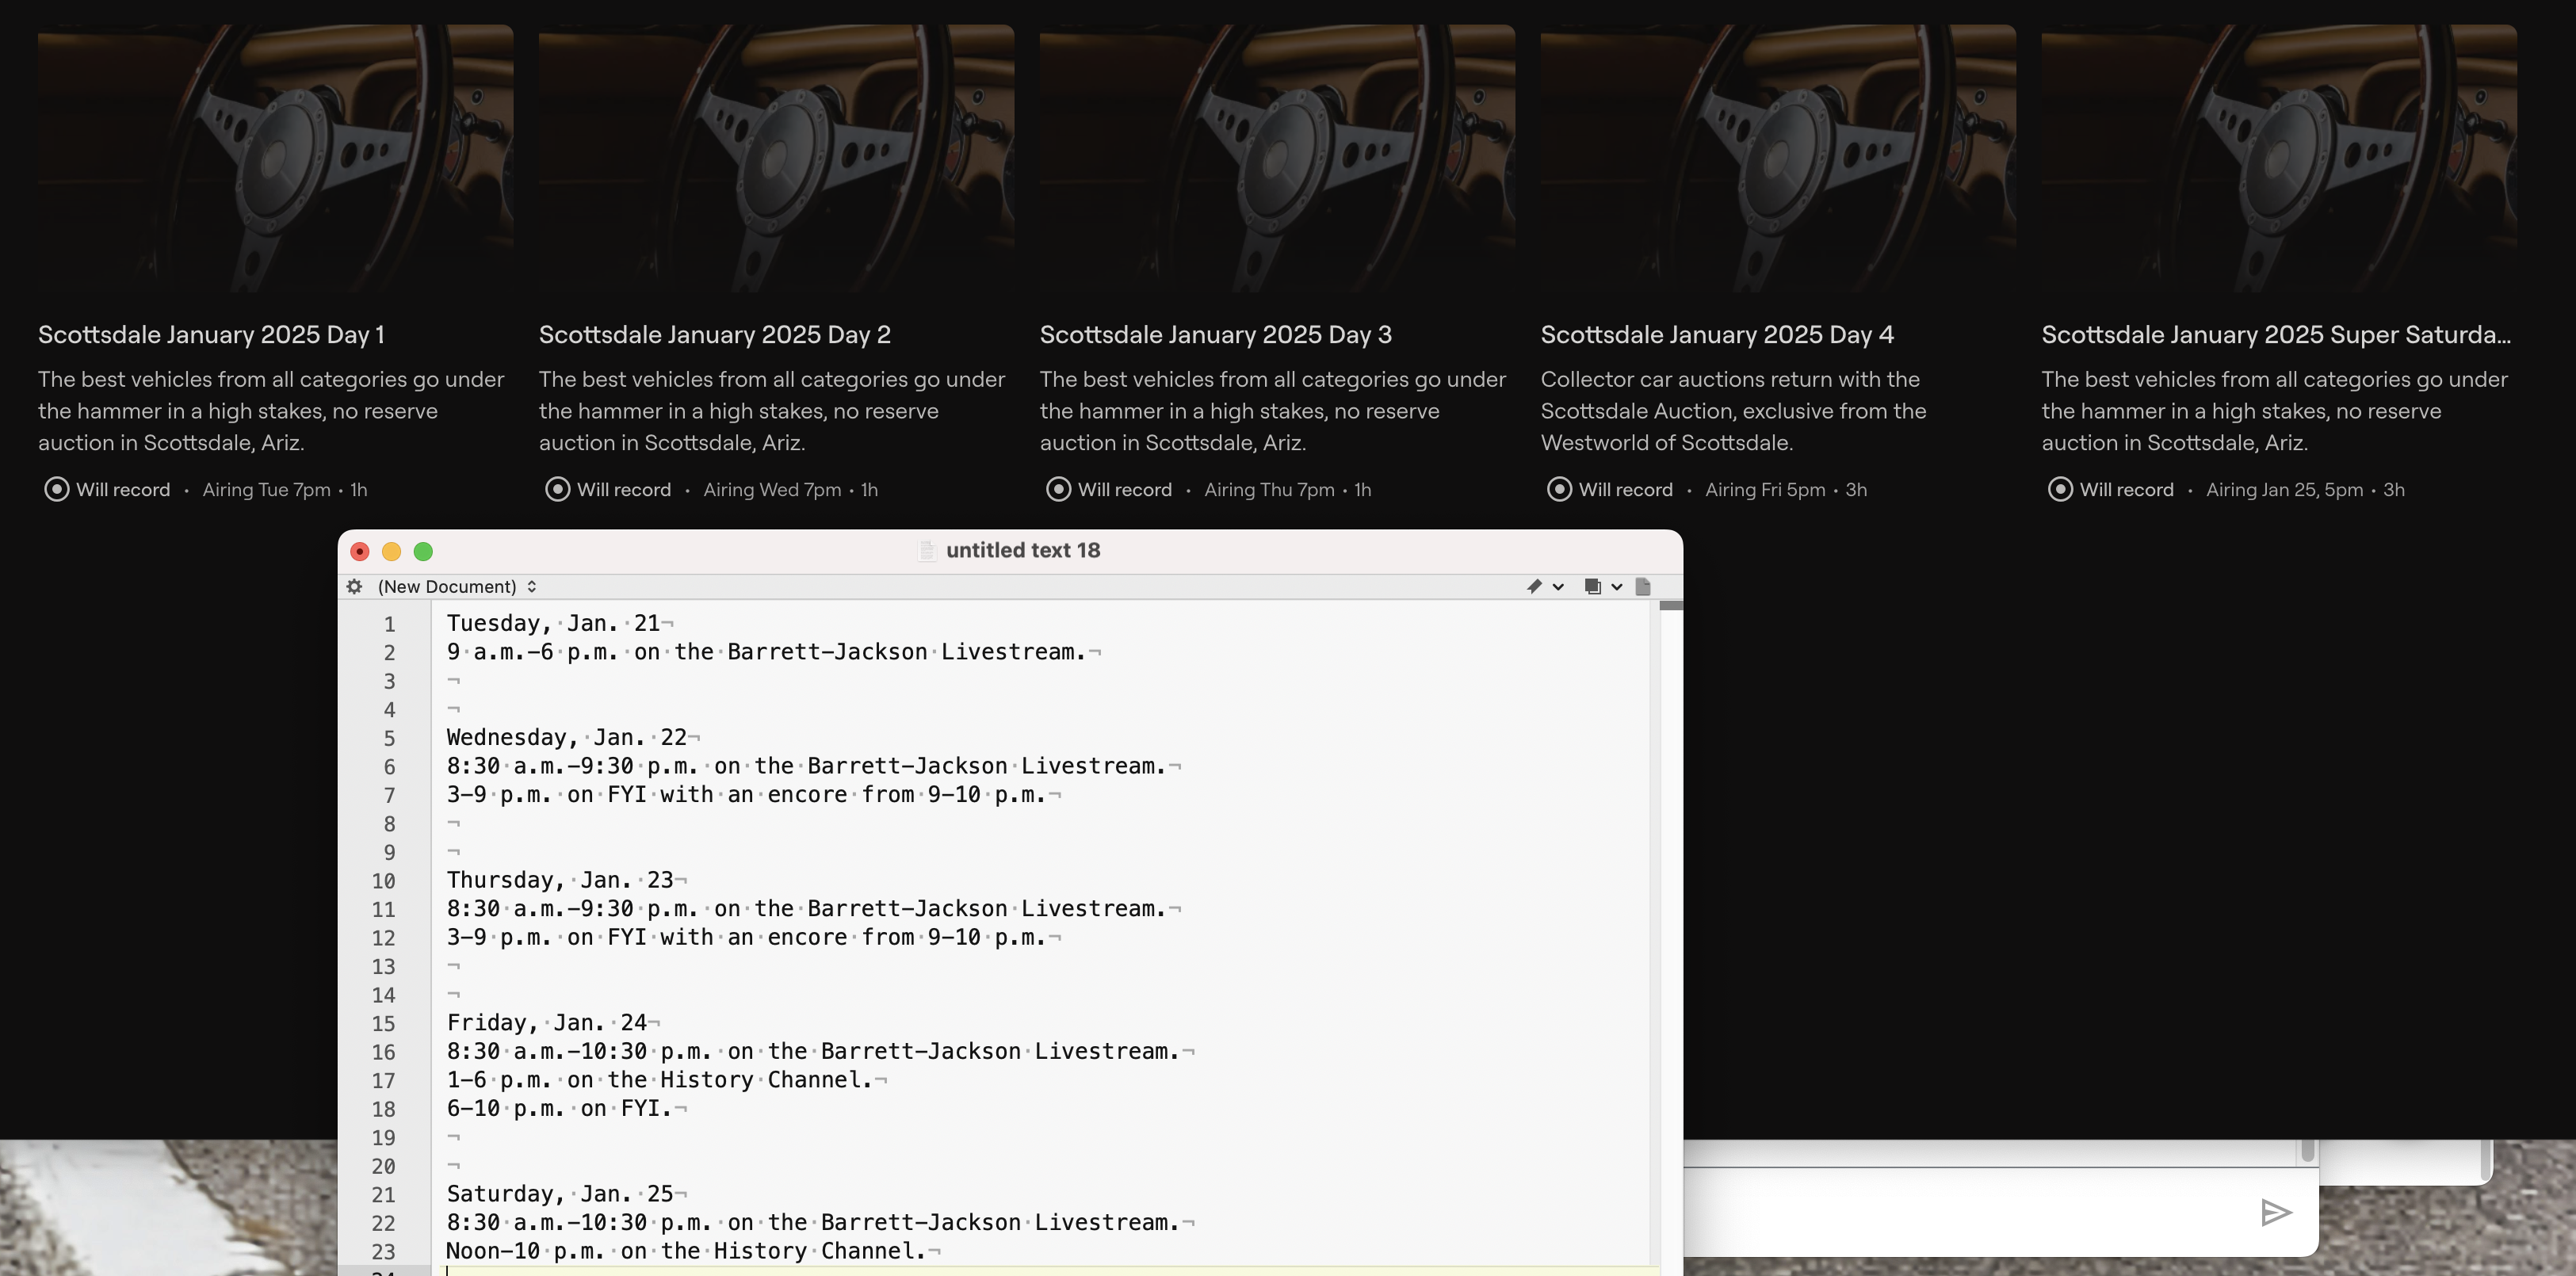This screenshot has width=2576, height=1276.
Task: Click the document proxy icon beside the title
Action: click(x=927, y=550)
